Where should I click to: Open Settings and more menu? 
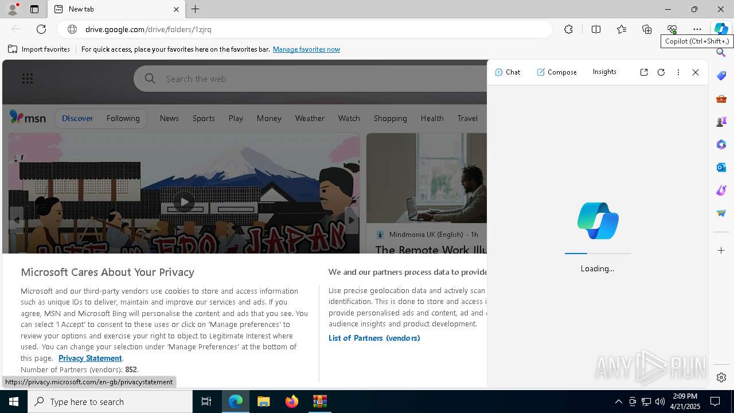(x=697, y=29)
